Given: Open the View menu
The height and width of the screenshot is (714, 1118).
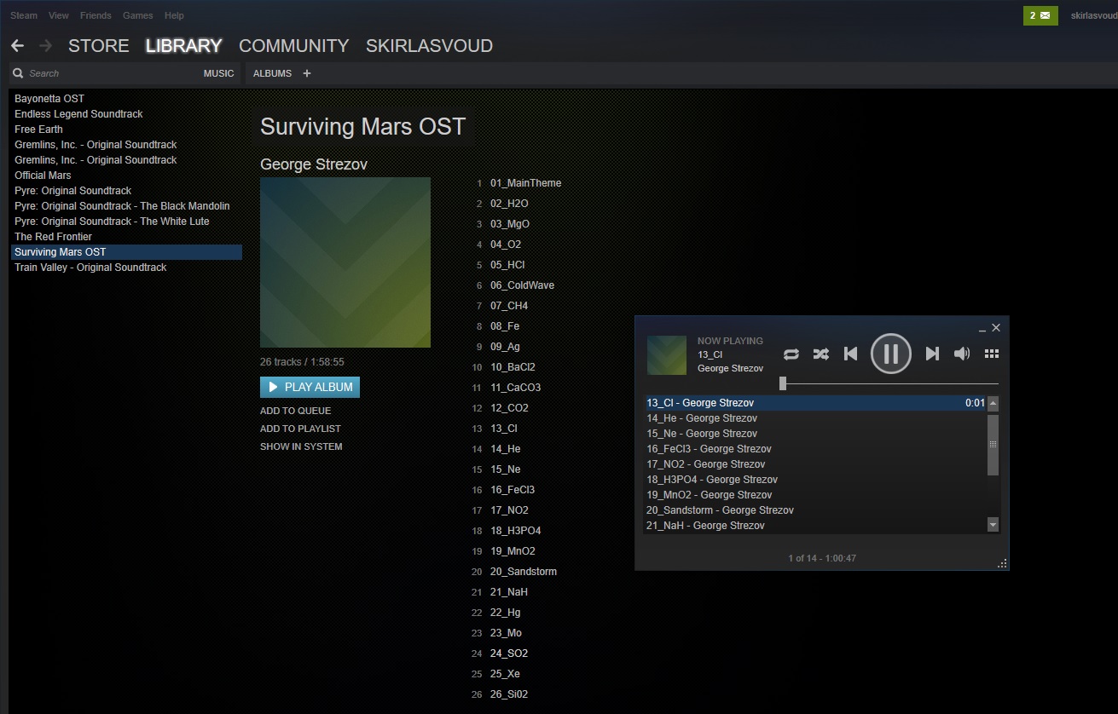Looking at the screenshot, I should (x=59, y=15).
